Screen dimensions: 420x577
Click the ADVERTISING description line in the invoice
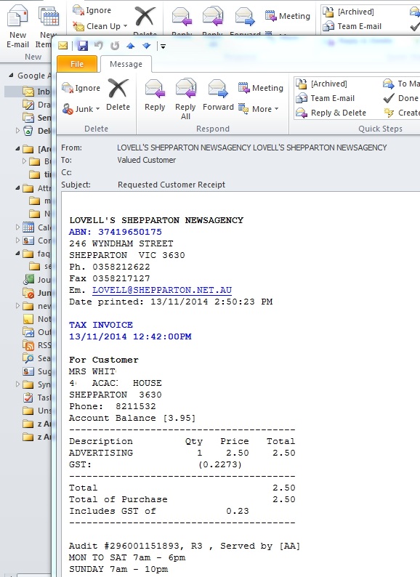coord(182,453)
